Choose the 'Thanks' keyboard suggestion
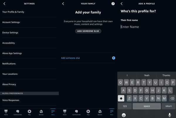Image resolution: width=176 pixels, height=118 pixels. coord(166,75)
